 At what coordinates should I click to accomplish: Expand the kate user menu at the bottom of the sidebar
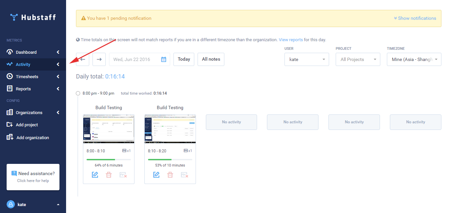(58, 205)
